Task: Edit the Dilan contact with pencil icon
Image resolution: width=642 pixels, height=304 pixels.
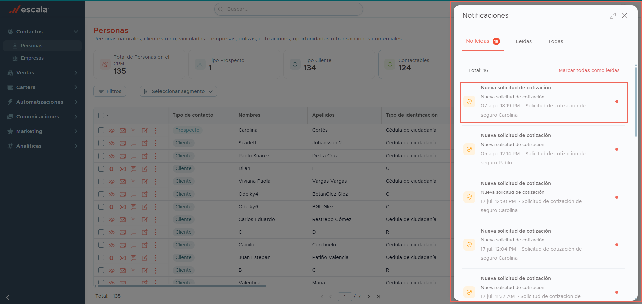Action: tap(145, 169)
